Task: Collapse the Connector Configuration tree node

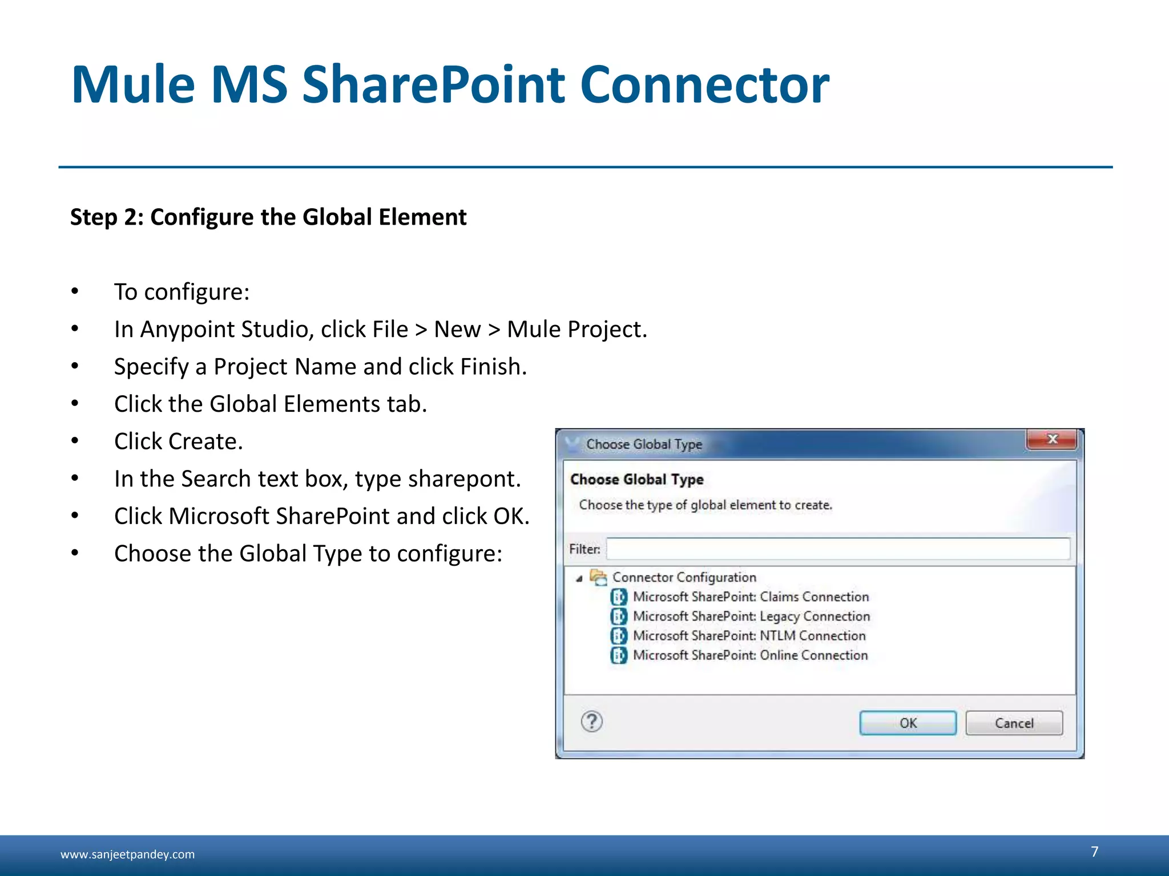Action: coord(579,578)
